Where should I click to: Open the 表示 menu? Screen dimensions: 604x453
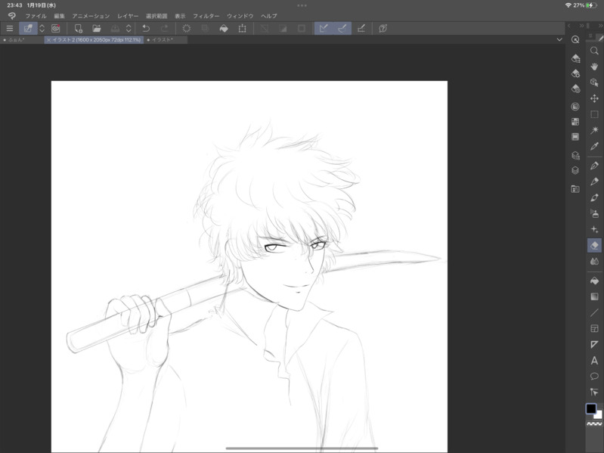coord(180,16)
